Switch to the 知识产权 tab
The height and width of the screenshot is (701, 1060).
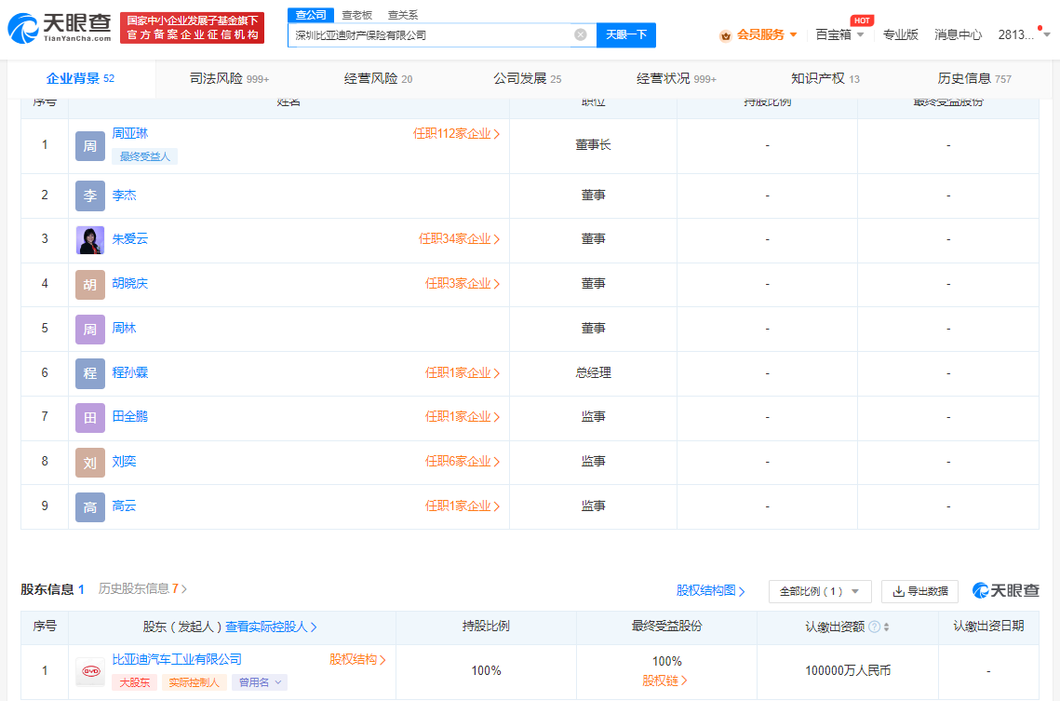pos(825,79)
